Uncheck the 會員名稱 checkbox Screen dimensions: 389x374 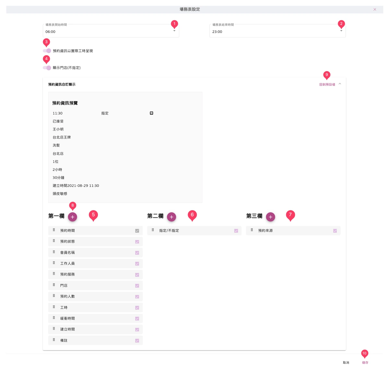137,253
